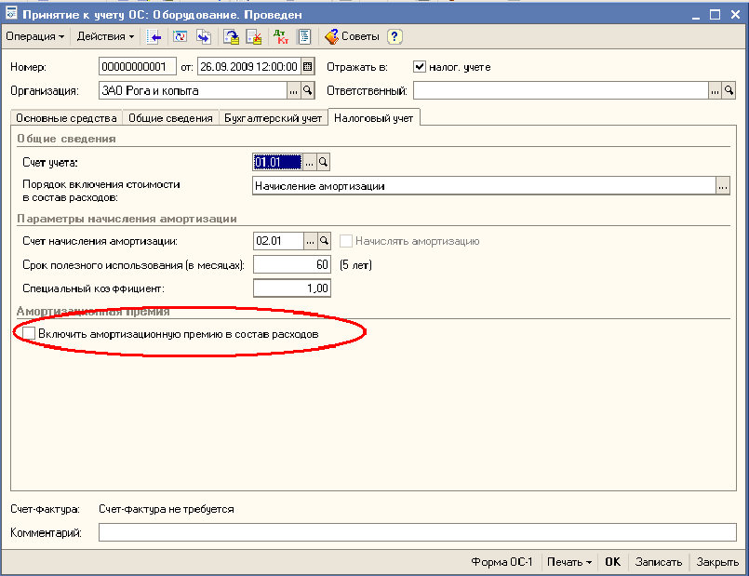
Task: Click the magnifier icon beside Ответственный field
Action: pos(729,91)
